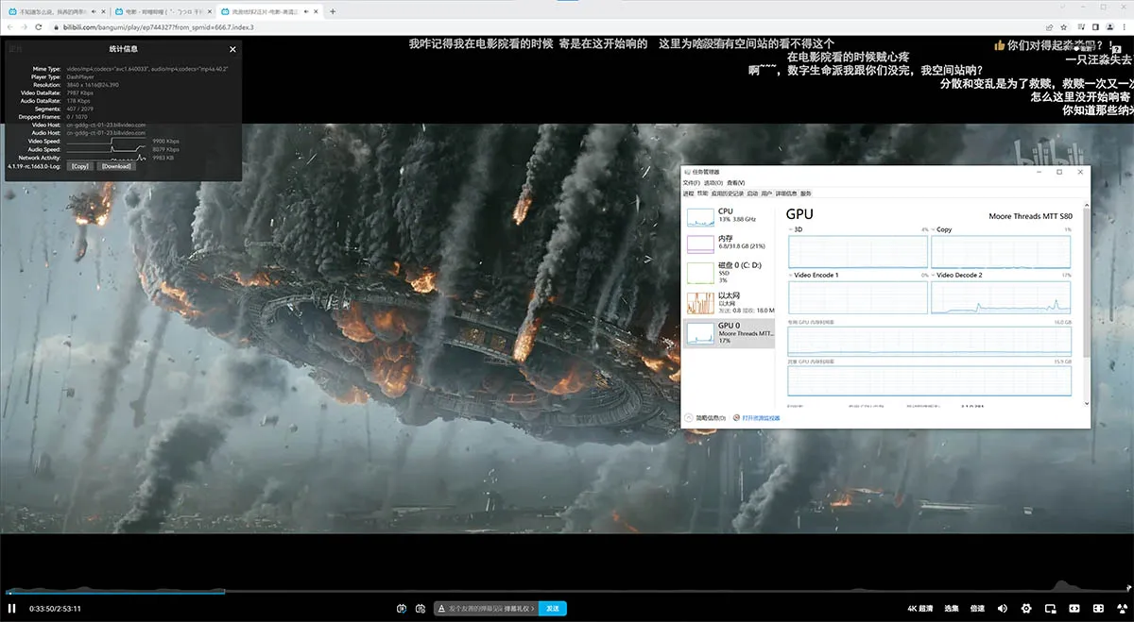
Task: Click [Copy] in the stats panel
Action: pos(79,166)
